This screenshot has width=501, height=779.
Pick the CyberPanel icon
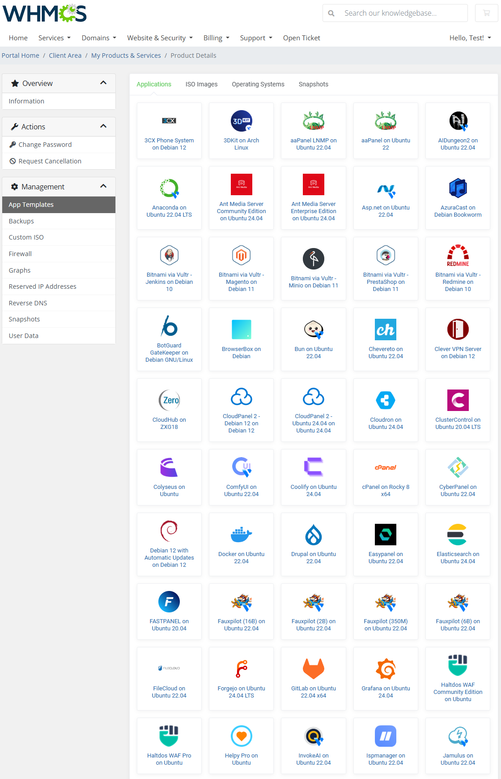pos(458,467)
